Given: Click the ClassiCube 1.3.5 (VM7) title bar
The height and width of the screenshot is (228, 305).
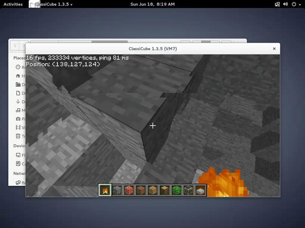Looking at the screenshot, I should pos(153,49).
